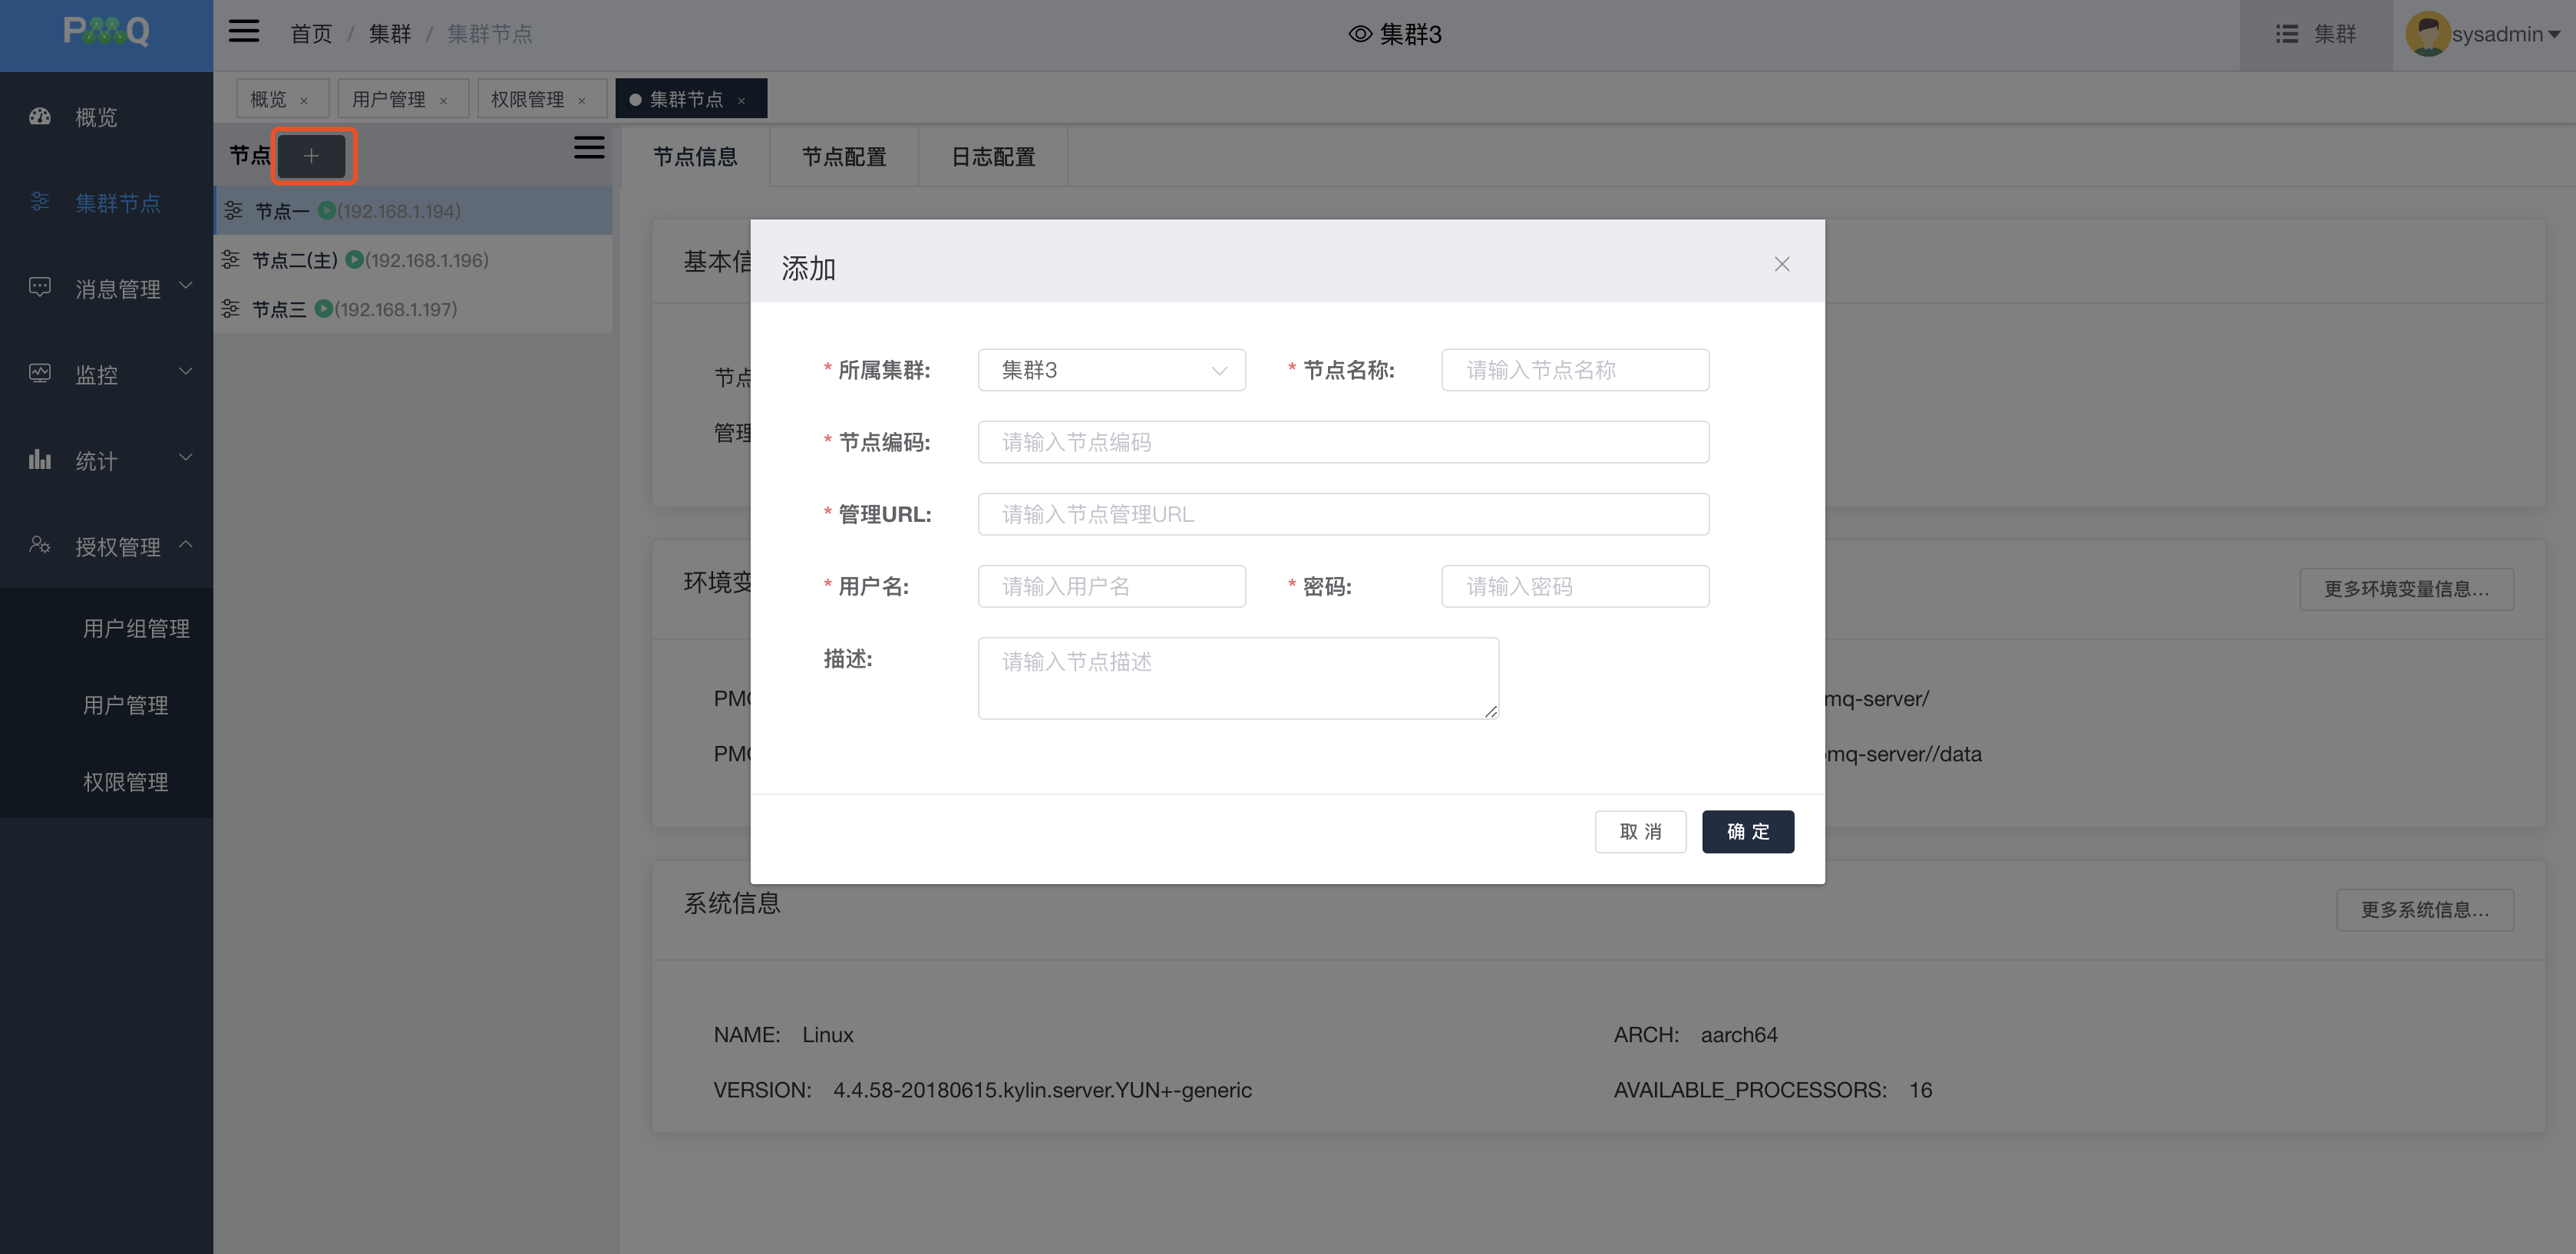The width and height of the screenshot is (2576, 1254).
Task: Click the 概览 dashboard icon in sidebar
Action: pos(40,117)
